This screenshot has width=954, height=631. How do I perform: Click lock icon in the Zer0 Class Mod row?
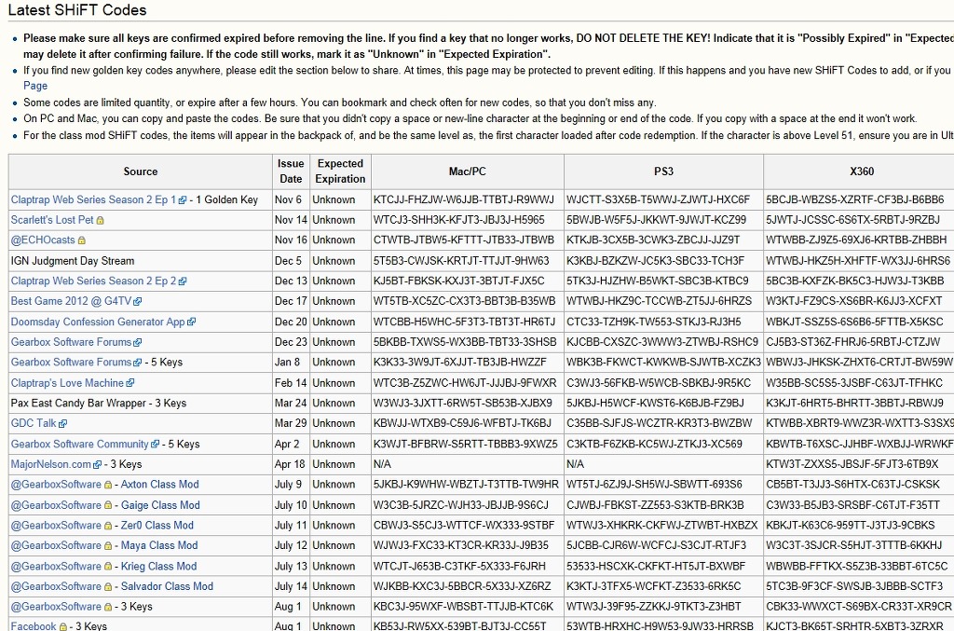pos(108,526)
